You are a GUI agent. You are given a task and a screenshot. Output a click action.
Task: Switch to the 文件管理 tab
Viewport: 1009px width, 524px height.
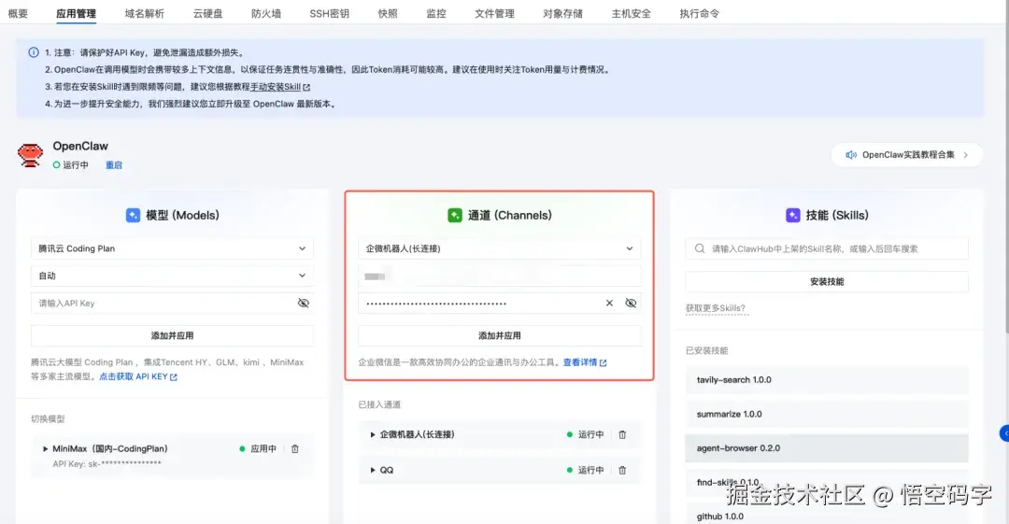[x=494, y=13]
